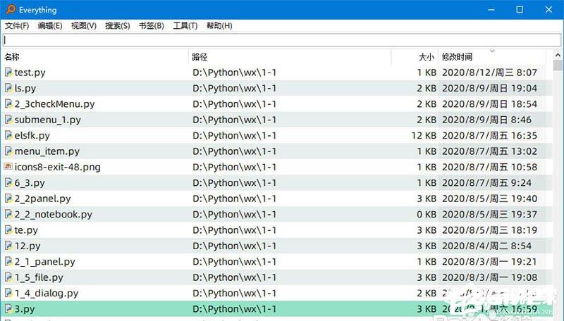The width and height of the screenshot is (564, 321).
Task: Click file name 2_3checkMenu.py
Action: (55, 104)
